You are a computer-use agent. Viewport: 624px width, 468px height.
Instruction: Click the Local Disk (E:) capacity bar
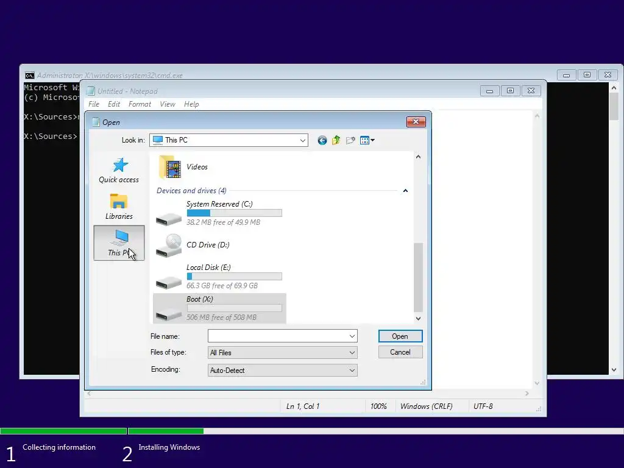[x=235, y=276]
